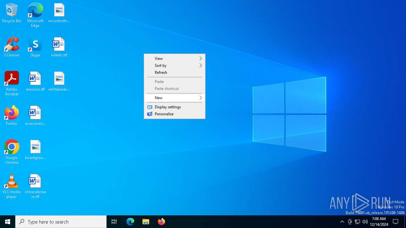This screenshot has height=228, width=406.
Task: Select the whitebreak... image file icon
Action: pos(59,82)
